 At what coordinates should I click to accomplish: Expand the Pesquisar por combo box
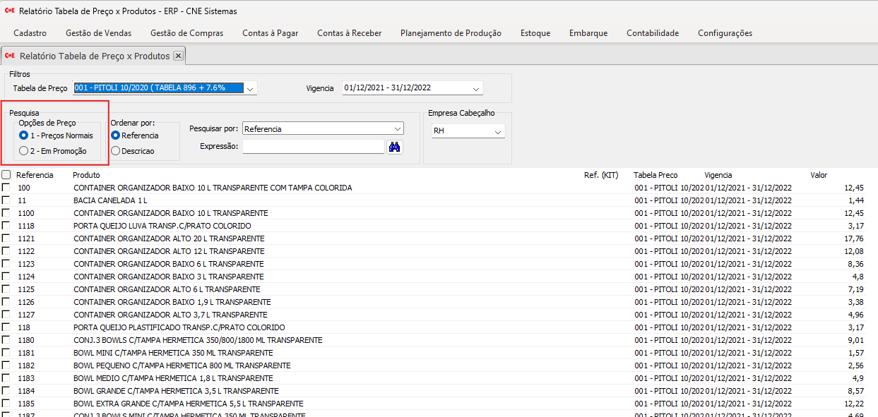point(398,129)
